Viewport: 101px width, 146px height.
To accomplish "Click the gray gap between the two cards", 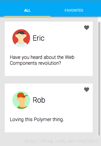I will point(49,80).
